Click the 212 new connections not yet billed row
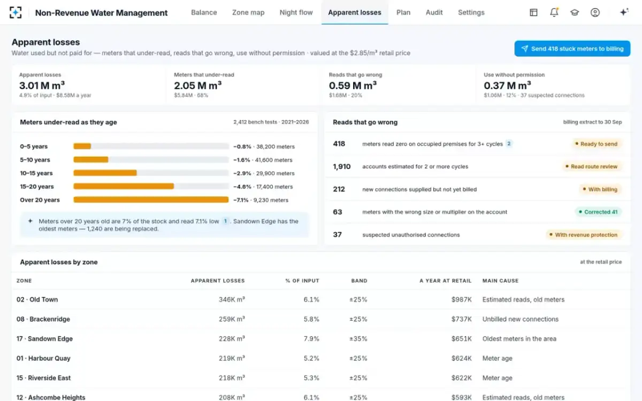Viewport: 642px width, 401px height. (477, 189)
